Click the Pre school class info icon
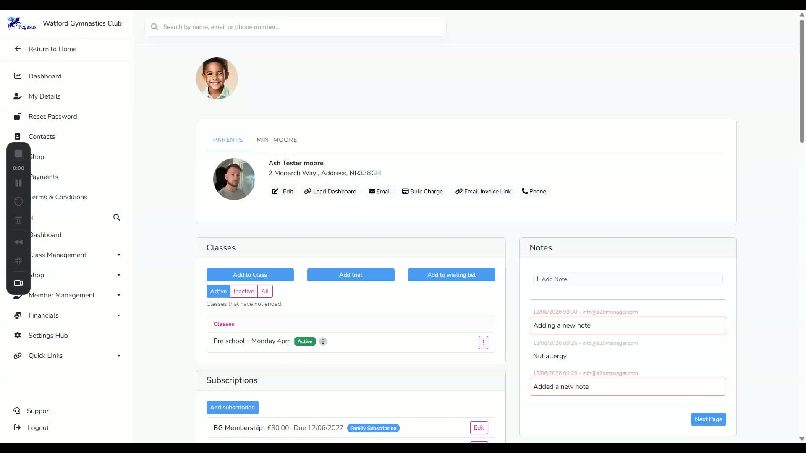 coord(323,341)
